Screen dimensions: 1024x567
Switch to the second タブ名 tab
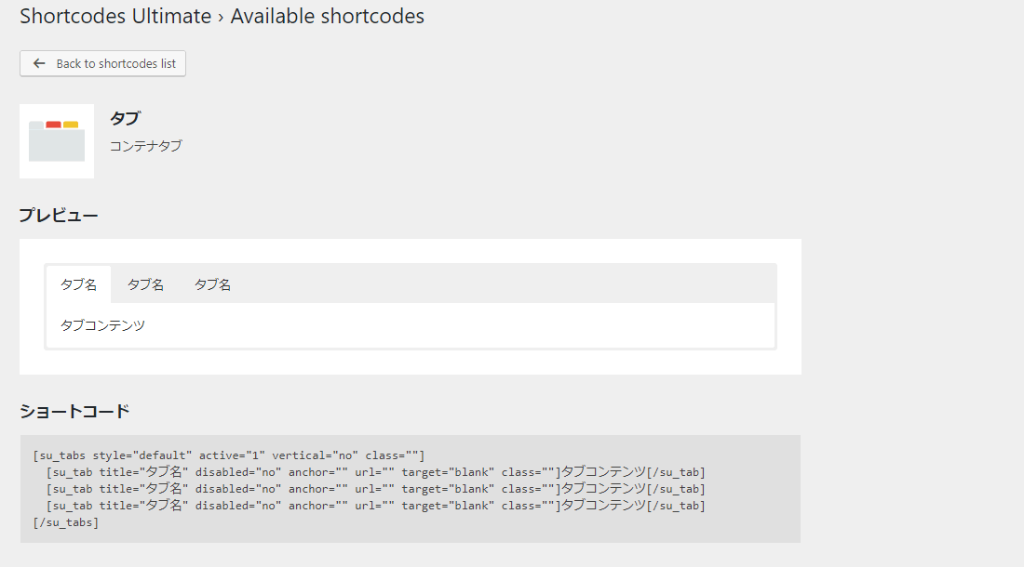click(145, 284)
